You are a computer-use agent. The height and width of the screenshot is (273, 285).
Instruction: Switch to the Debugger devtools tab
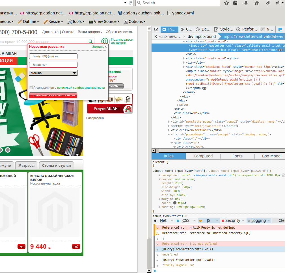[204, 29]
